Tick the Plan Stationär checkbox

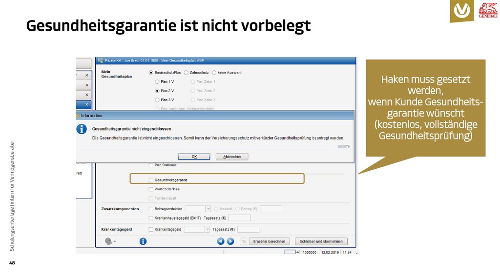(151, 165)
